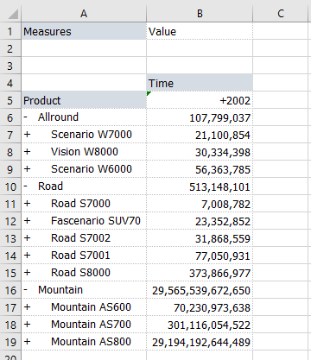The width and height of the screenshot is (311, 360).
Task: Select row 2 header
Action: click(10, 48)
